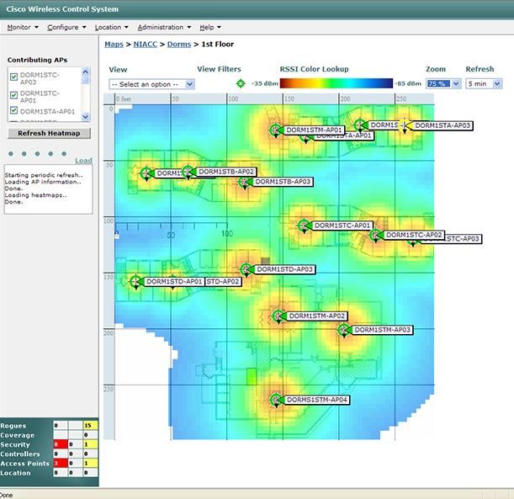The image size is (514, 499).
Task: Open the Dorms breadcrumb link
Action: (179, 45)
